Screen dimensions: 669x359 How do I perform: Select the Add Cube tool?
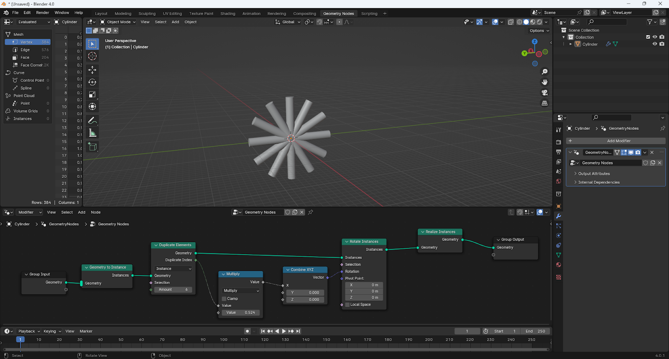[92, 147]
